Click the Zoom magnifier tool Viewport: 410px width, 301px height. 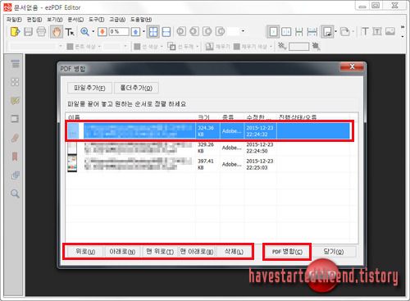pyautogui.click(x=84, y=32)
